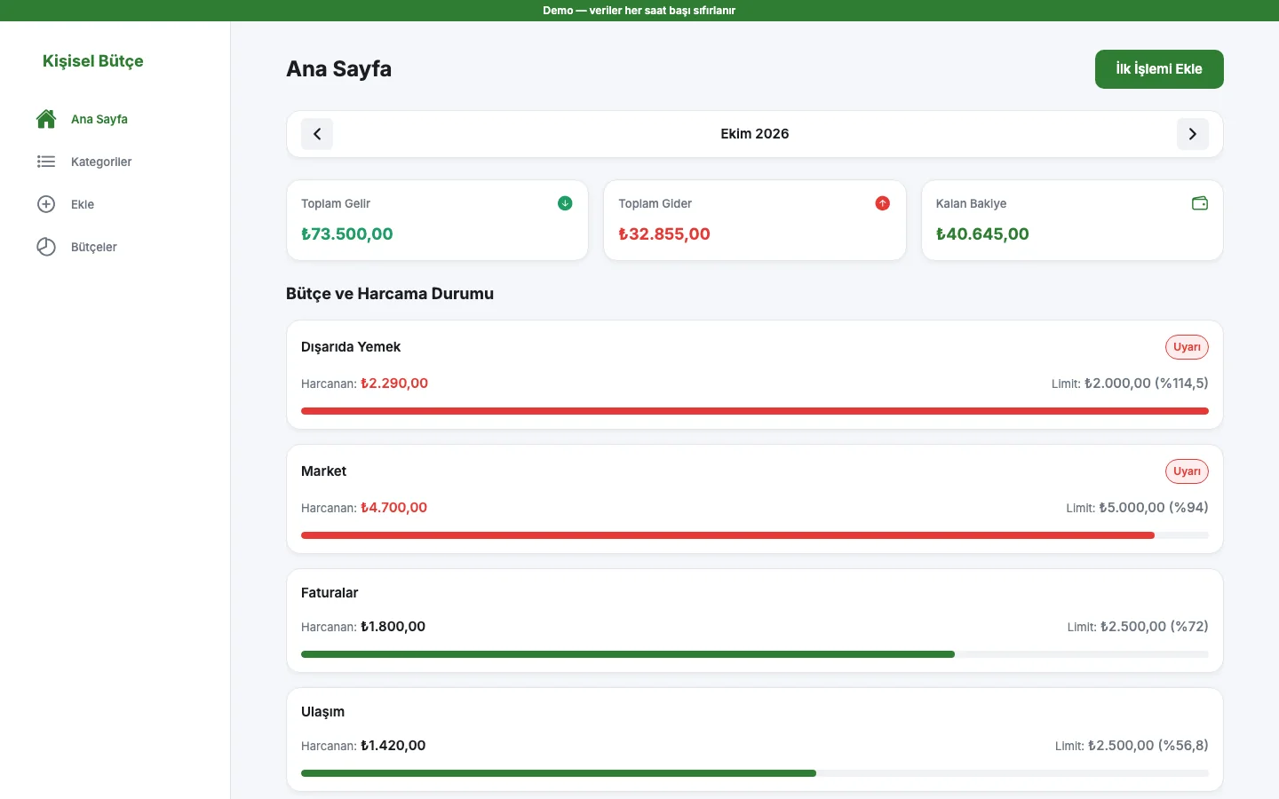Click the ₺1.800,00 spent amount
The height and width of the screenshot is (799, 1279).
[393, 627]
